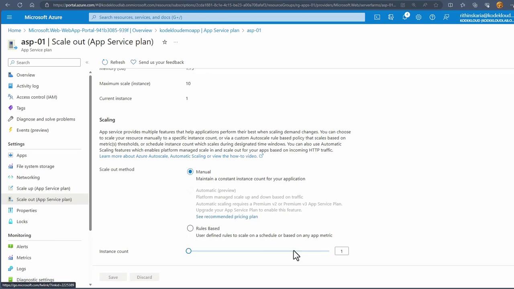Open Scale up (App Service plan) menu item
514x289 pixels.
(43, 188)
